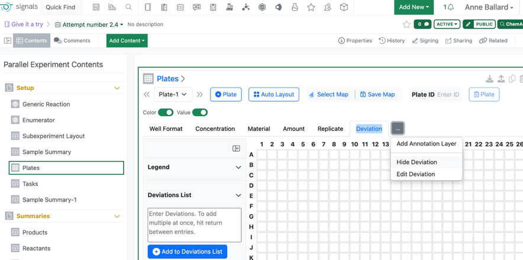Go to previous plate with double-left arrows
Viewport: 523px width, 260px height.
tap(146, 94)
